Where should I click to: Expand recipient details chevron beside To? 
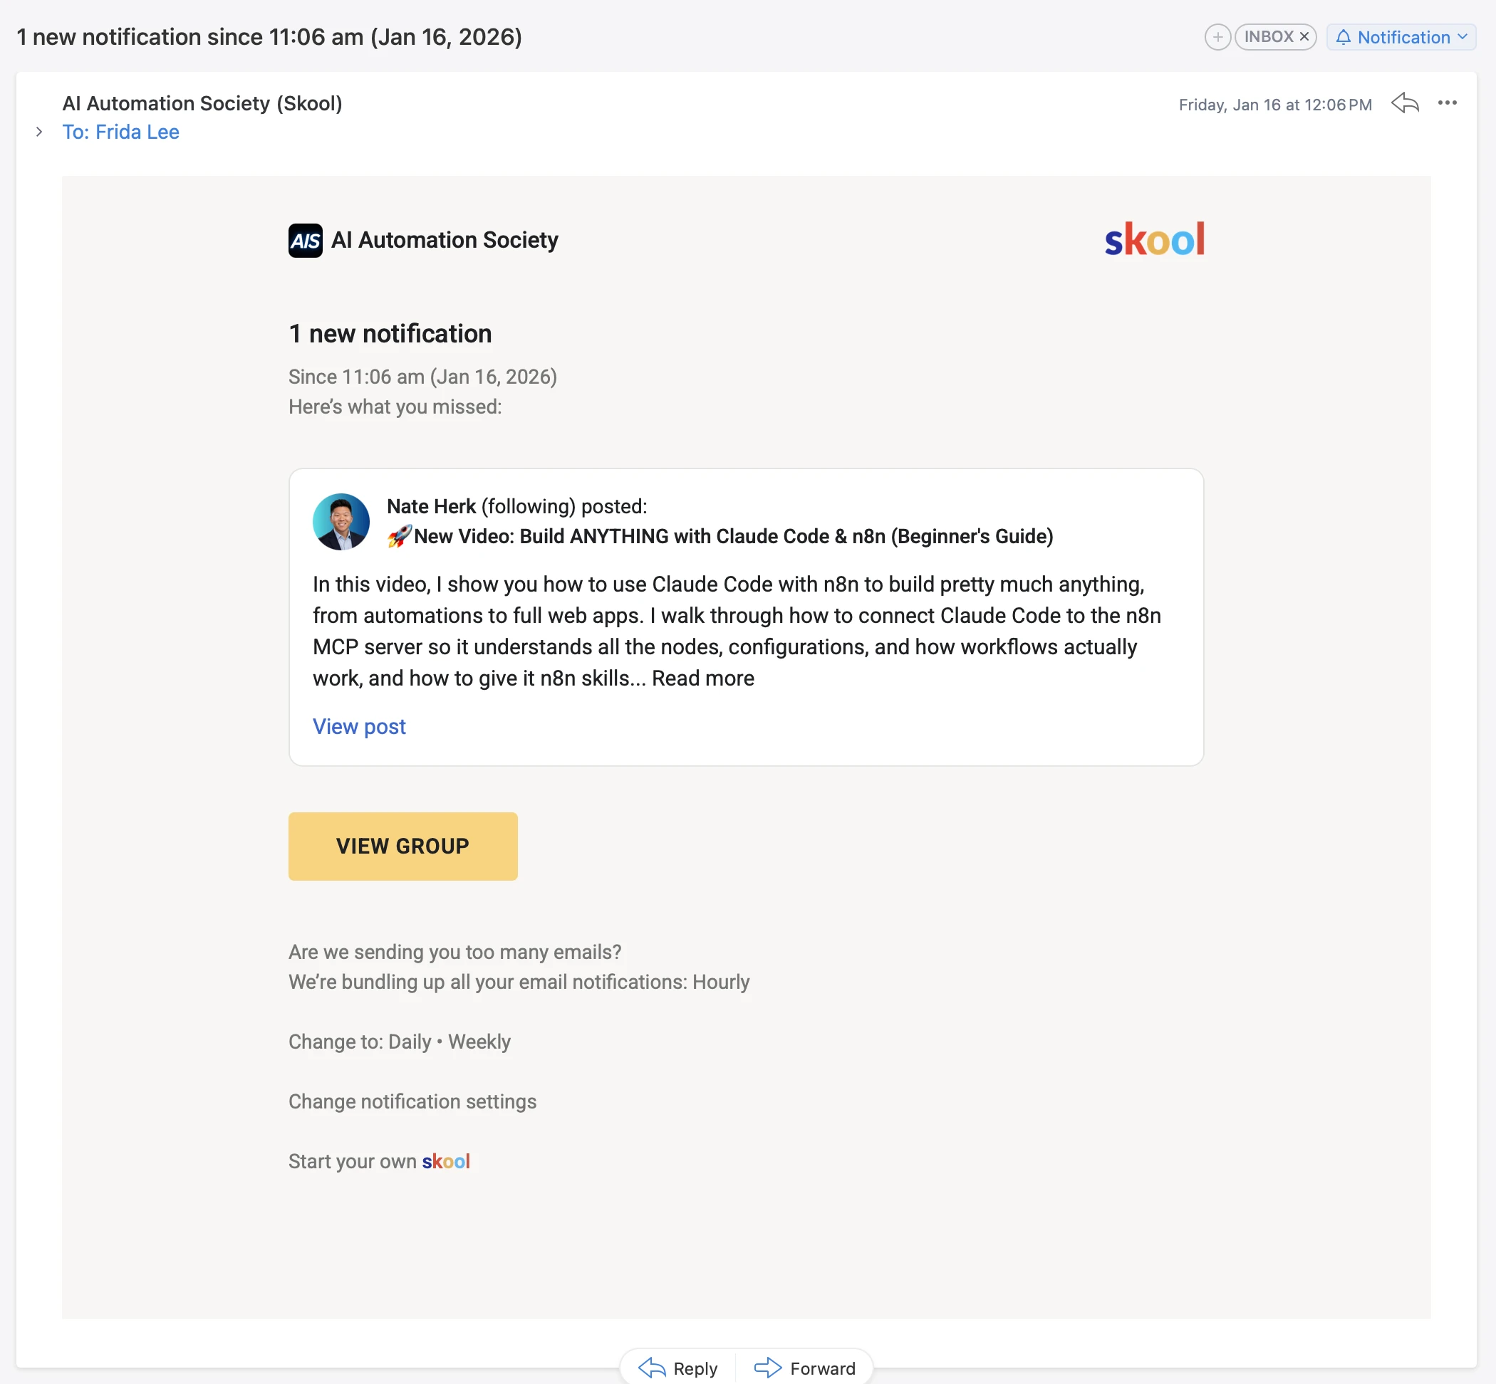(x=39, y=132)
